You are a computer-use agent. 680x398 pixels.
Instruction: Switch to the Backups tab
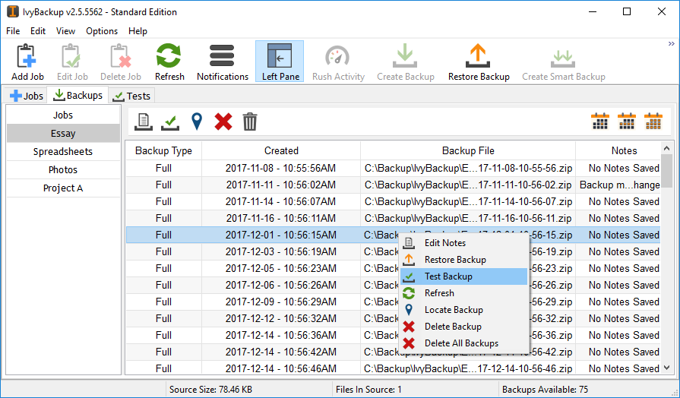(x=78, y=95)
